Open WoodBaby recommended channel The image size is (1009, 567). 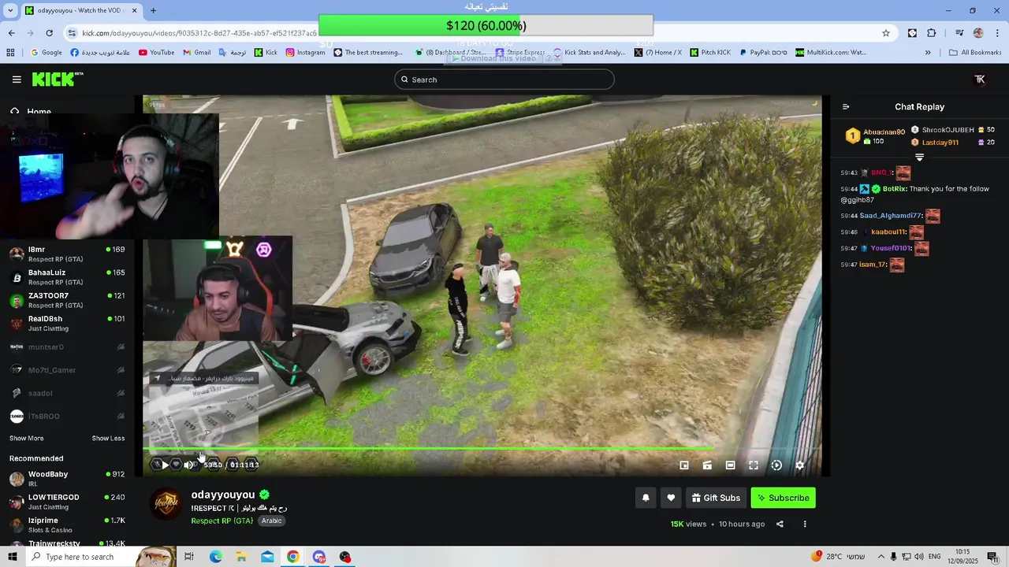pyautogui.click(x=67, y=479)
